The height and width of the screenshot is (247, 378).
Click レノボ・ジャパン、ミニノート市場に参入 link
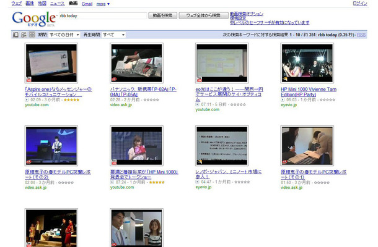coord(229,174)
